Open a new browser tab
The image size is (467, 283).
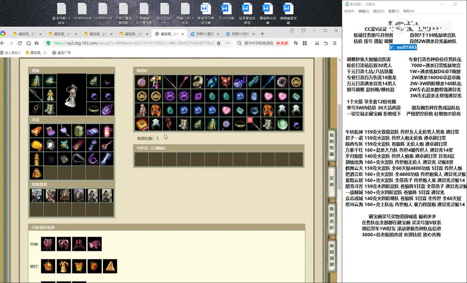[x=262, y=34]
